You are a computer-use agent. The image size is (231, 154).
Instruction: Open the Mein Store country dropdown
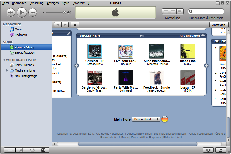(x=146, y=119)
